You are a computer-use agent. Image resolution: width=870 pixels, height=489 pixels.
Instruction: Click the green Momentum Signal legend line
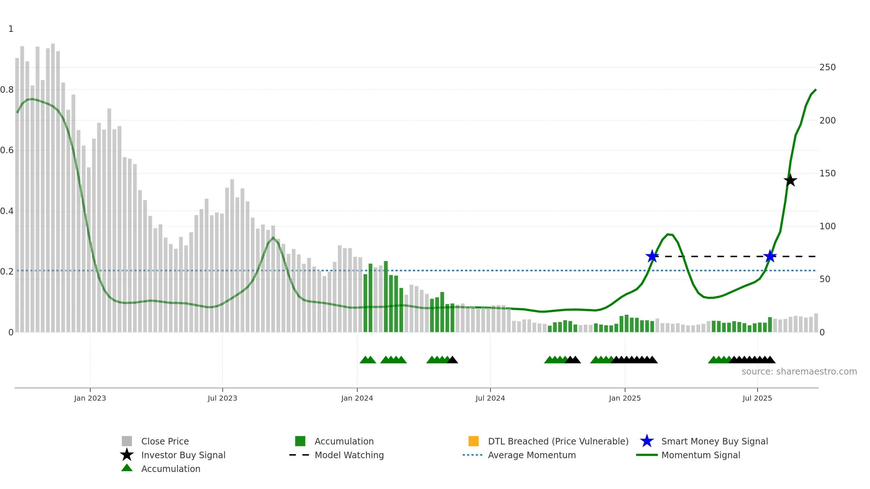pos(647,455)
